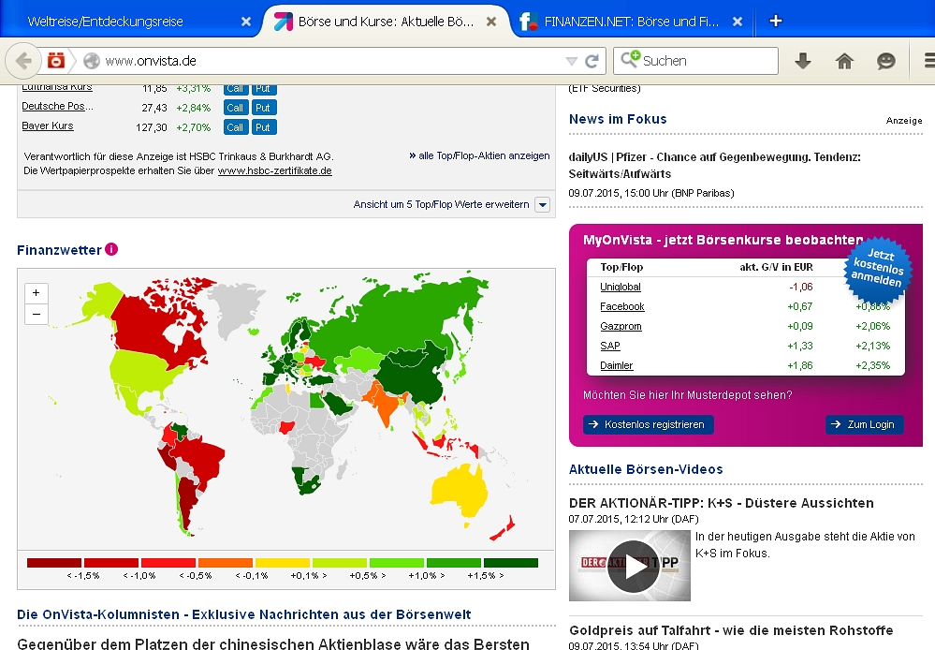Click the Put button for Bayer Kurs
Screen dimensions: 935x650
tap(262, 127)
